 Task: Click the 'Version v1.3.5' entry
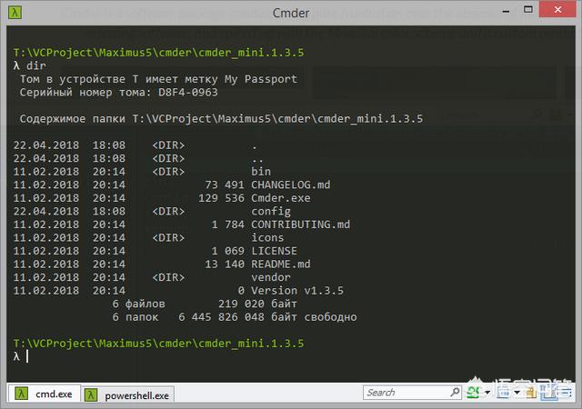(x=297, y=290)
